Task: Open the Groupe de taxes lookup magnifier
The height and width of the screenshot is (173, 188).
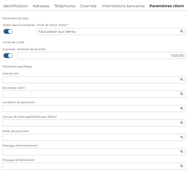Action: point(182,123)
